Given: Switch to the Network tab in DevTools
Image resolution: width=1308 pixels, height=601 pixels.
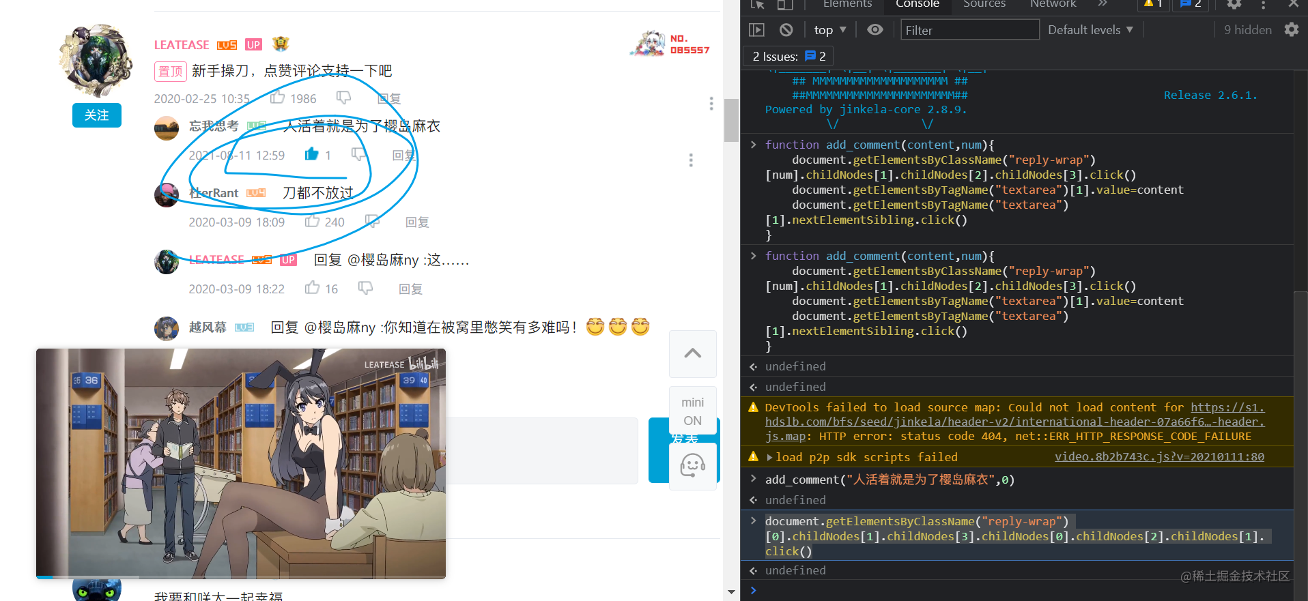Looking at the screenshot, I should [1053, 4].
